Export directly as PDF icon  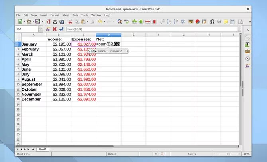(48, 21)
